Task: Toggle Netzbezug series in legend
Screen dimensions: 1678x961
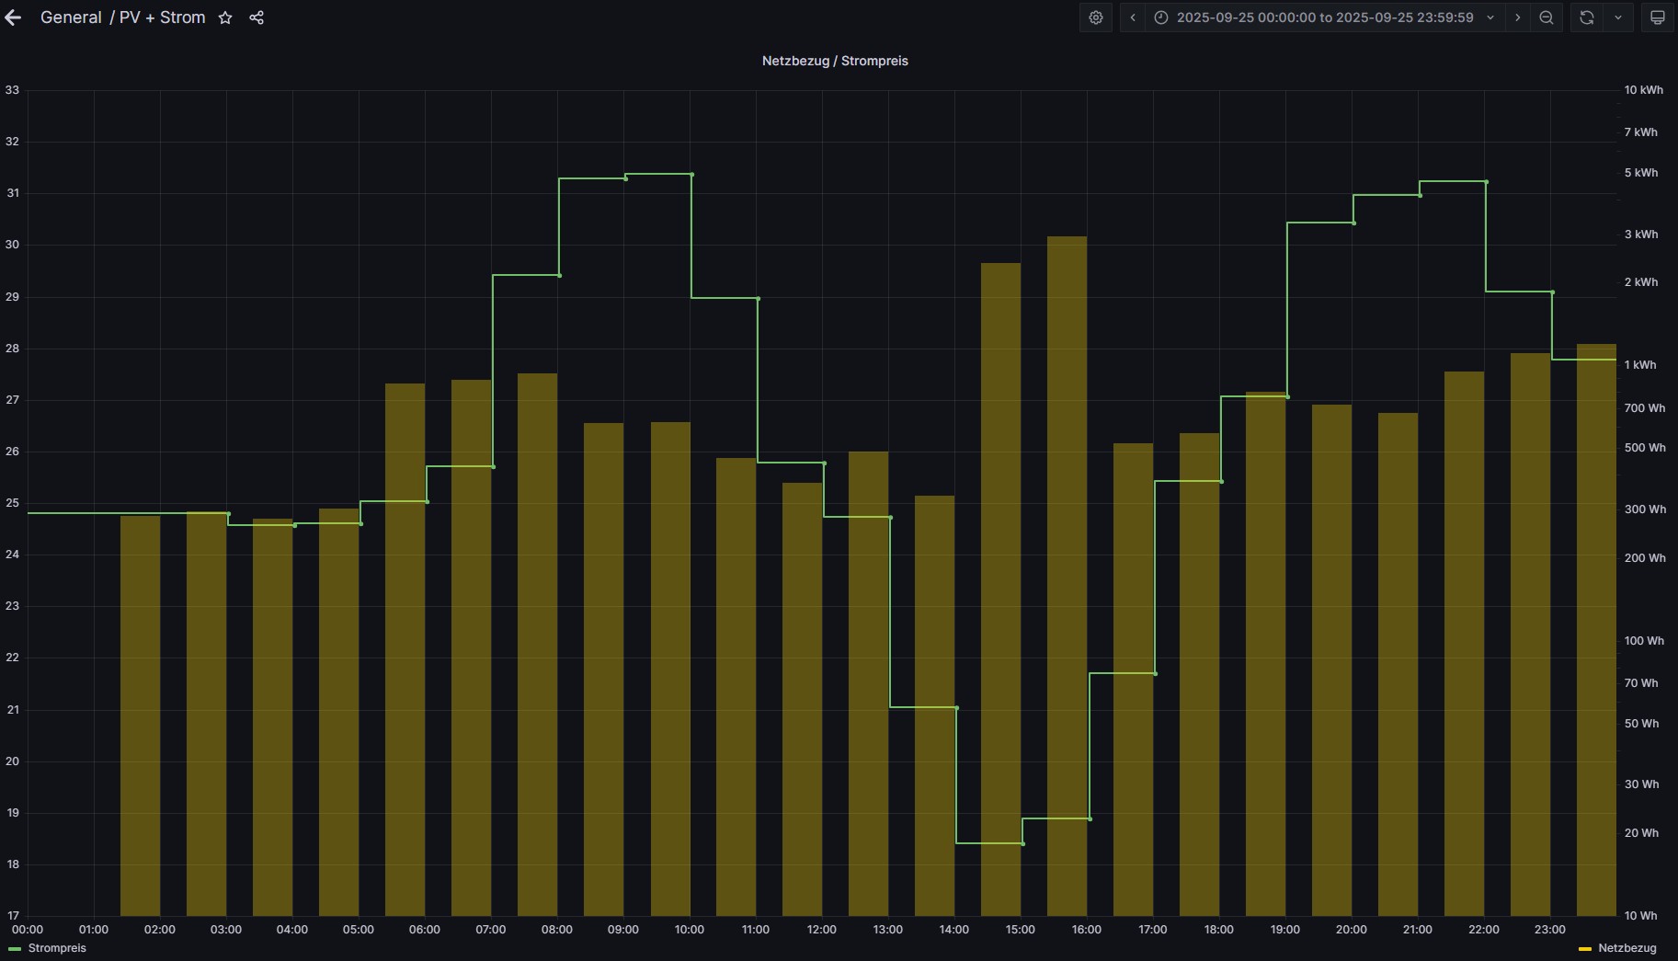Action: (1627, 948)
